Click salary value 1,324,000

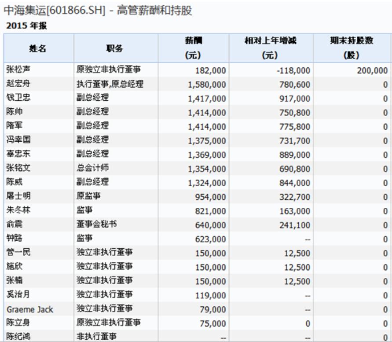(x=207, y=183)
